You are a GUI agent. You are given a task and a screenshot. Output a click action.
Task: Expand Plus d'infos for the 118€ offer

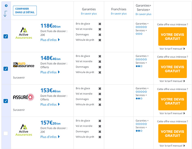pyautogui.click(x=50, y=40)
